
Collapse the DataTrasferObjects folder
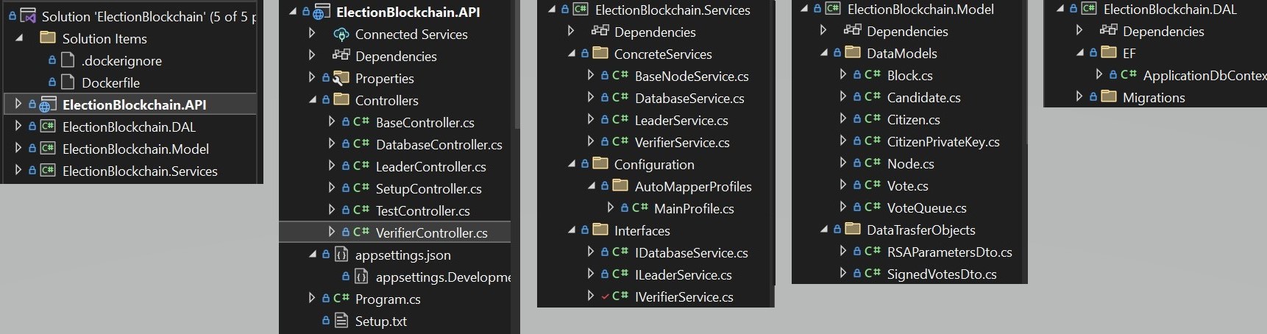(823, 230)
